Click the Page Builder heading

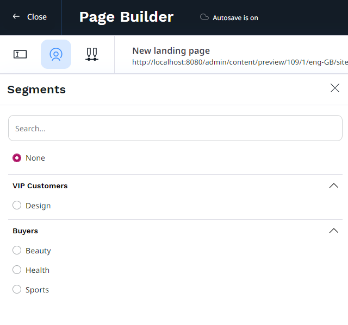point(126,17)
